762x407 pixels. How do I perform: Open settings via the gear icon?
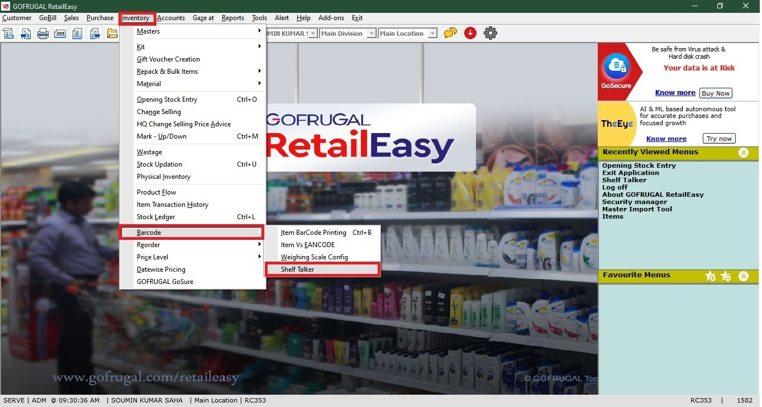point(490,34)
